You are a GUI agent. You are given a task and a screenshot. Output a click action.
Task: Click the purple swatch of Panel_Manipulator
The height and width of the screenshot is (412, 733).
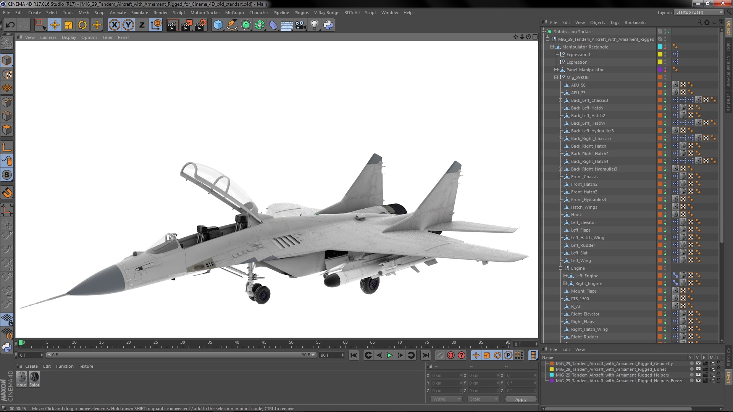pyautogui.click(x=660, y=70)
